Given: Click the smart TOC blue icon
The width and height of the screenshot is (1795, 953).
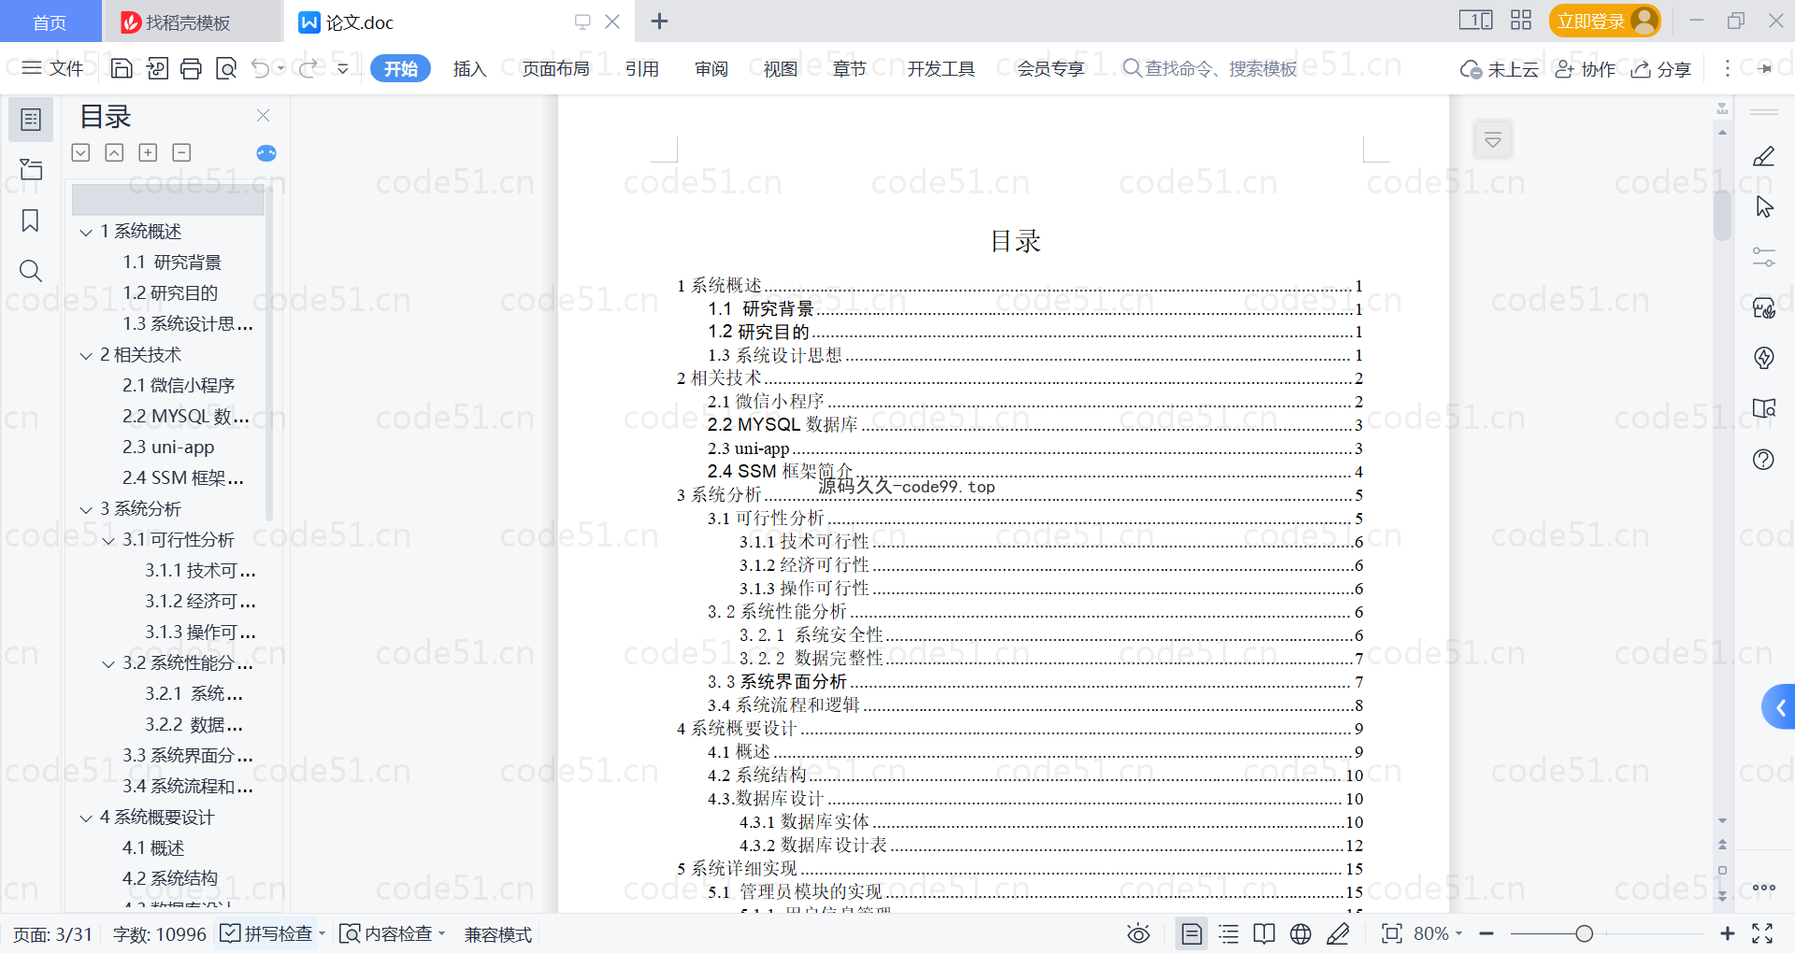Looking at the screenshot, I should pos(266,153).
